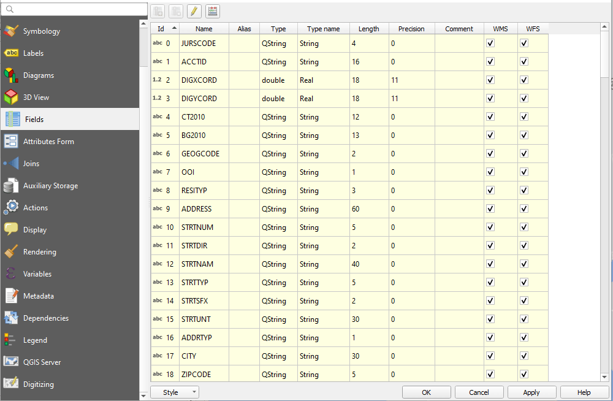Open the Style dropdown menu
The width and height of the screenshot is (613, 401).
click(175, 392)
